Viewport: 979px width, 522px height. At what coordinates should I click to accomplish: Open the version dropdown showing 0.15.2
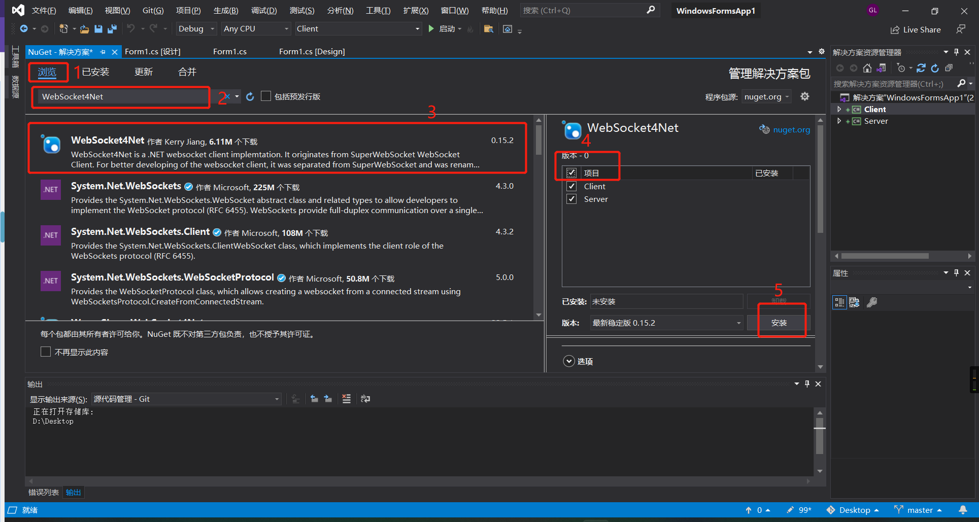tap(666, 323)
